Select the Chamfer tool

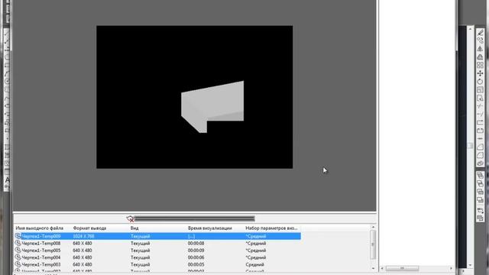pos(481,147)
